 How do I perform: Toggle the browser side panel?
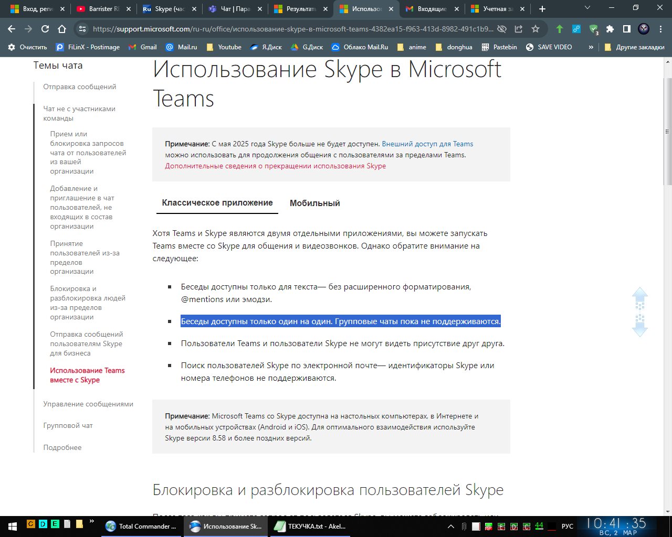[x=627, y=29]
